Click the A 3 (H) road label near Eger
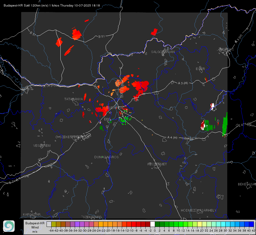The height and width of the screenshot is (235, 256). pyautogui.click(x=183, y=83)
